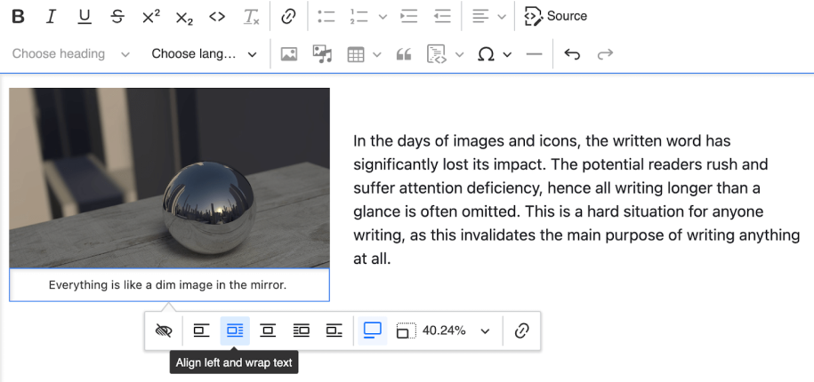This screenshot has height=382, width=814.
Task: Apply superscript formatting
Action: pyautogui.click(x=150, y=17)
